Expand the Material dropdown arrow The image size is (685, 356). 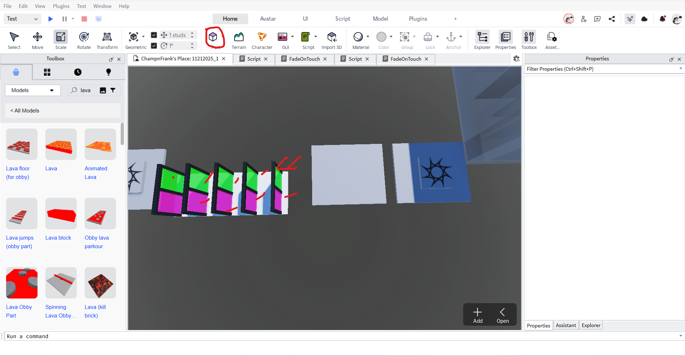coord(368,37)
